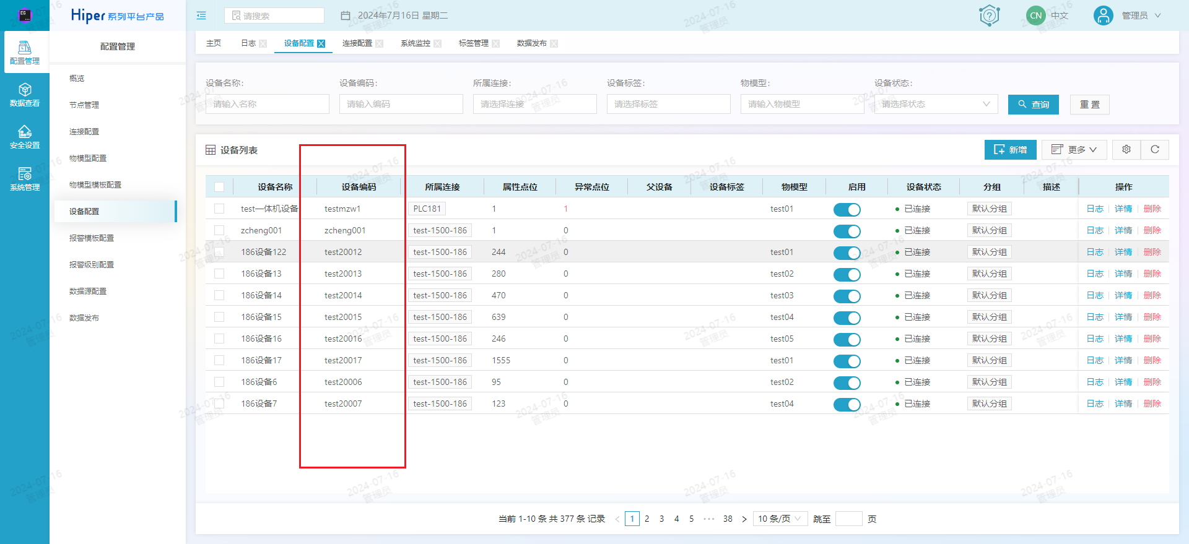Image resolution: width=1189 pixels, height=544 pixels.
Task: Click 默认分组 tag in 186设备6 row
Action: tap(989, 382)
